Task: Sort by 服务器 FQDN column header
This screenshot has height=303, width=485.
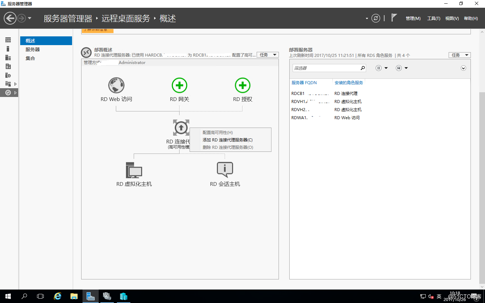Action: click(304, 83)
